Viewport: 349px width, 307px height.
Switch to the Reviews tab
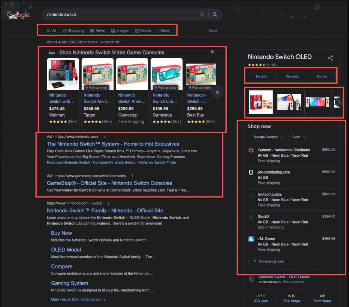[x=292, y=76]
